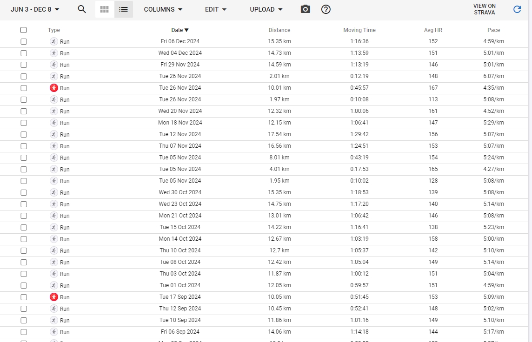This screenshot has height=342, width=532.
Task: Click the camera screenshot icon
Action: [305, 9]
